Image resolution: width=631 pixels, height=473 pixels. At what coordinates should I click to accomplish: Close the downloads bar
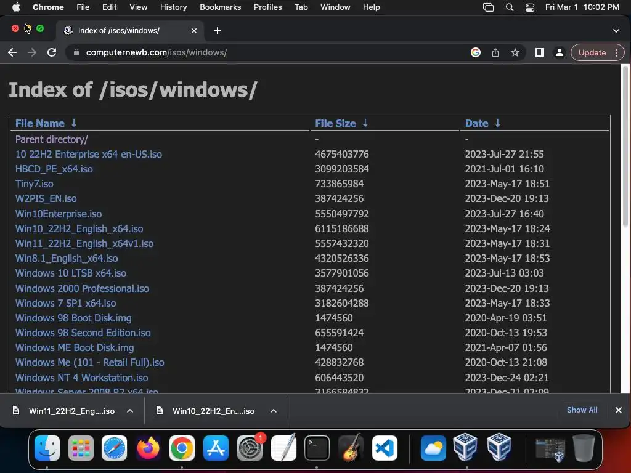[618, 410]
